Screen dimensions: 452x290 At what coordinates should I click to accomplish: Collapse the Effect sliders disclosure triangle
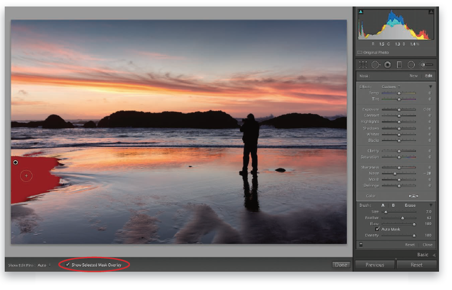pyautogui.click(x=431, y=86)
